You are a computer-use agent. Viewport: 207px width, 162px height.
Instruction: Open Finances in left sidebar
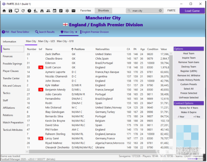point(8,56)
